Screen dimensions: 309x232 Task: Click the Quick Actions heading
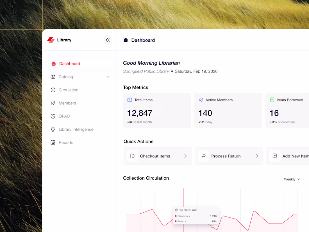coord(138,141)
